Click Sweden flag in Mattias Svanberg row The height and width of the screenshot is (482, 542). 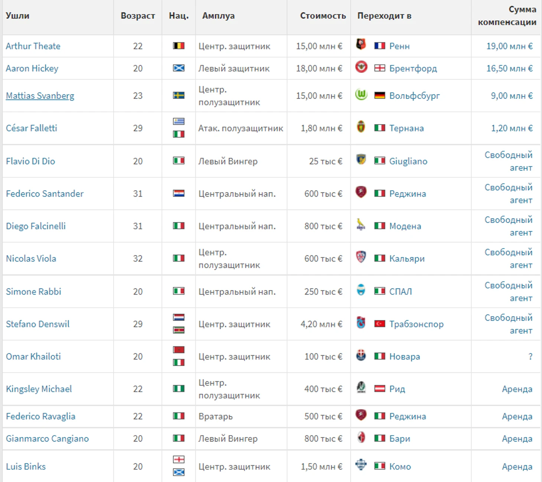tap(179, 96)
